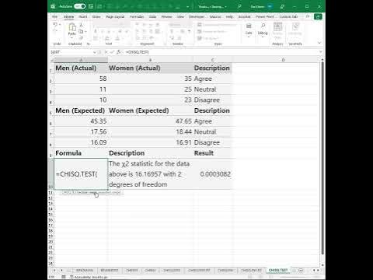Open the Review tab
The width and height of the screenshot is (373, 280).
pyautogui.click(x=166, y=16)
